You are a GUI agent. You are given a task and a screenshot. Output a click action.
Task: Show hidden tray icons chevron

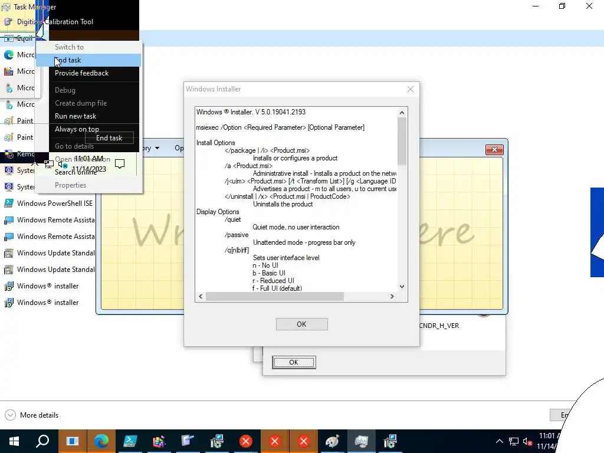pos(499,441)
